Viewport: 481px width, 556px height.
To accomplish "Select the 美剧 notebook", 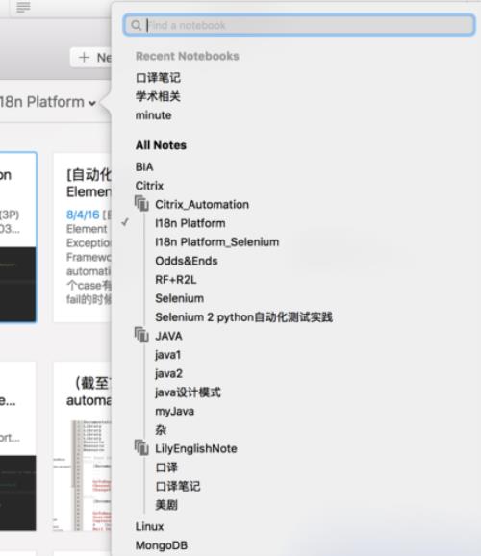I will pos(166,505).
